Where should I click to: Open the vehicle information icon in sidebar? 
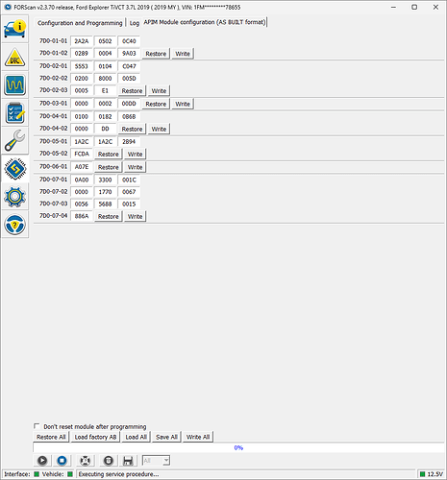coord(14,29)
